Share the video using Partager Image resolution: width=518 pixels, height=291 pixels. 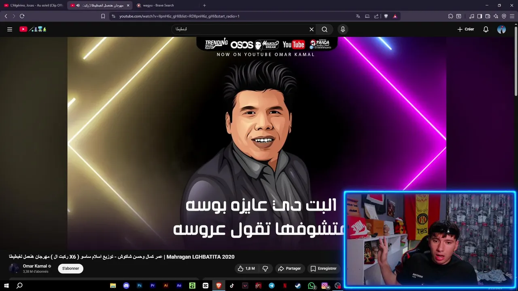click(289, 268)
